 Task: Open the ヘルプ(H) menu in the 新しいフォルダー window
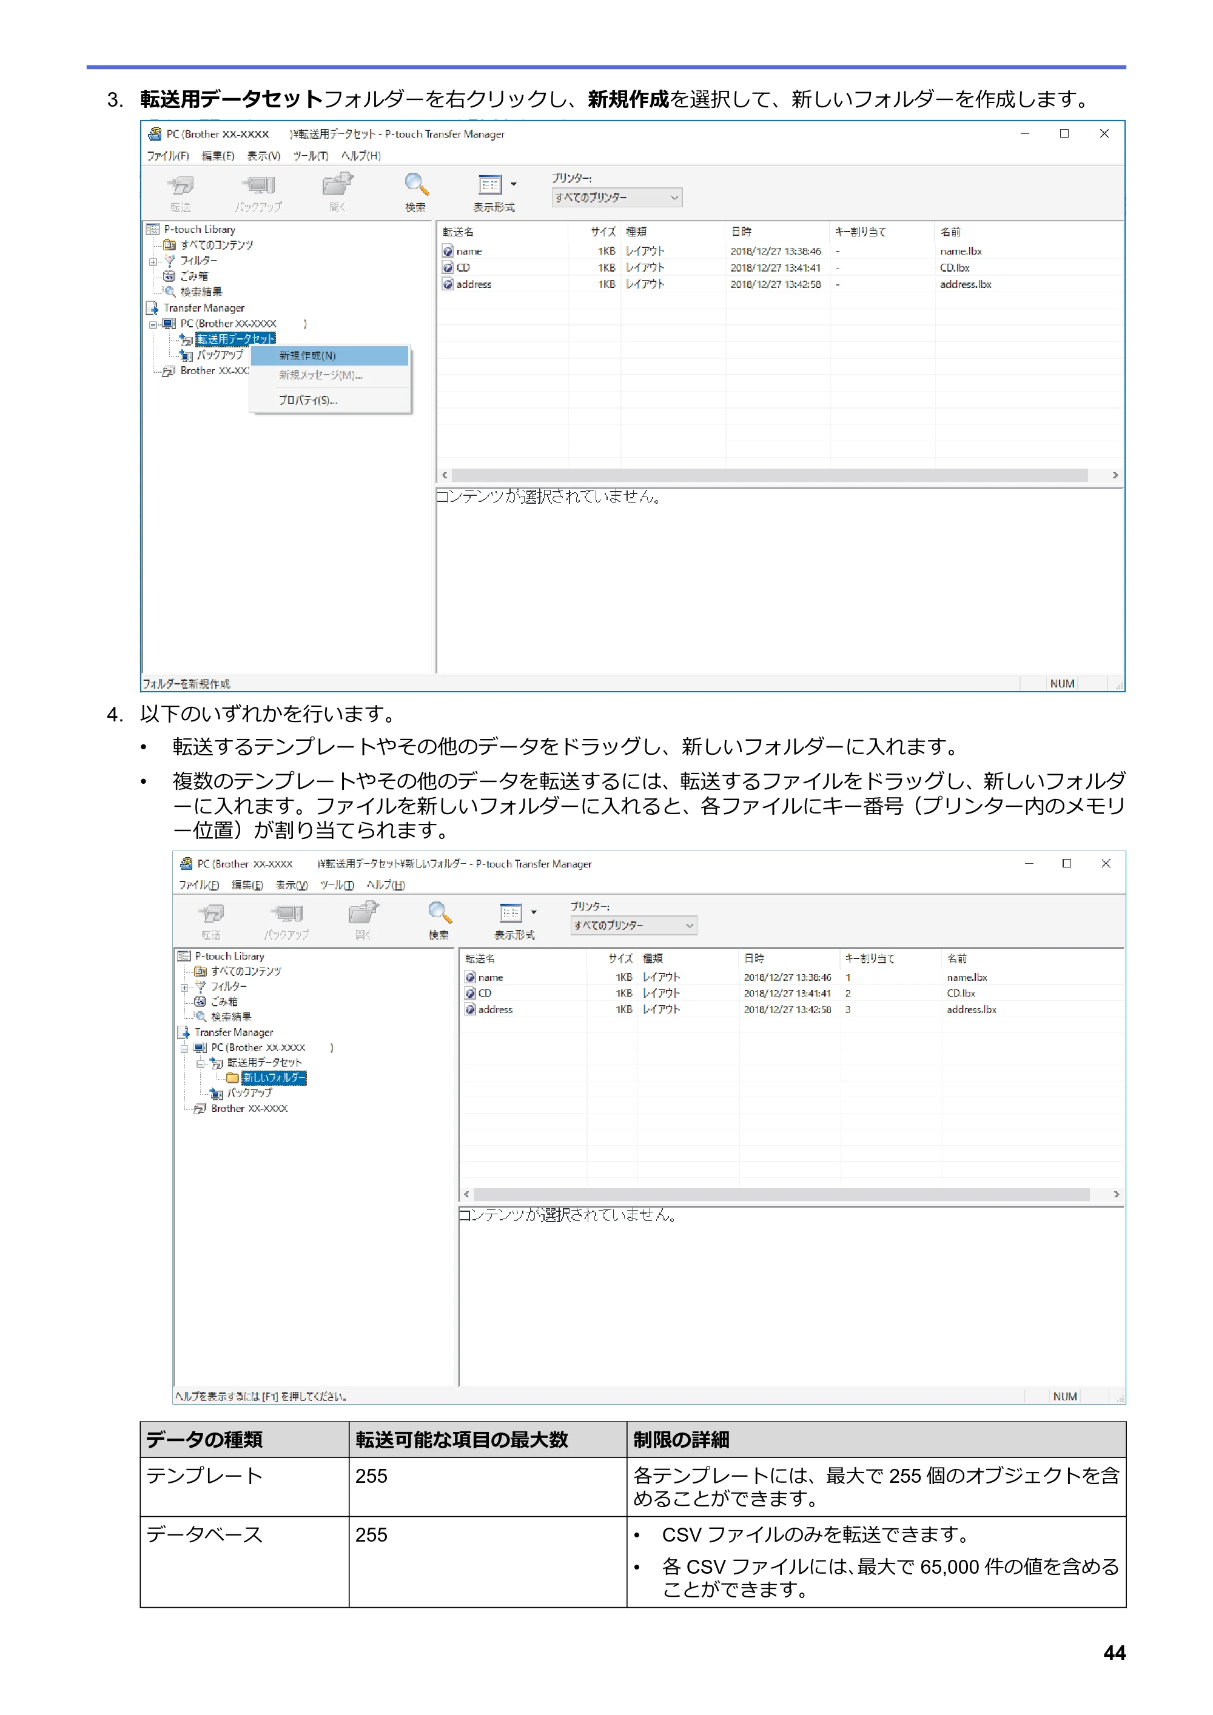pos(386,885)
